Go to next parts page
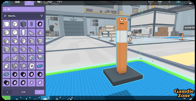196x101 pixels. tap(39, 92)
